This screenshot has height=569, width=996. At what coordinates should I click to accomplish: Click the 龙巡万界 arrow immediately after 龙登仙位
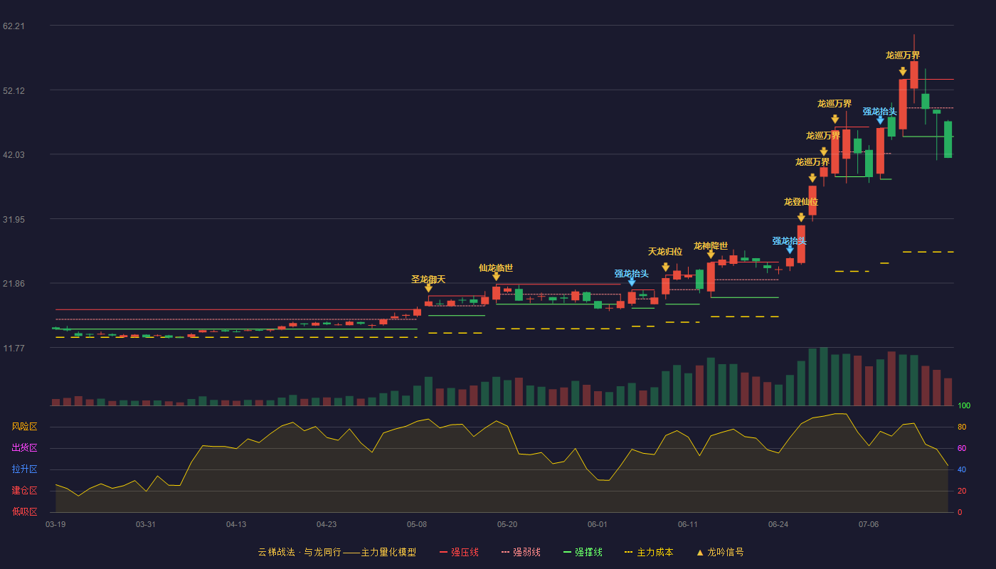[x=812, y=178]
